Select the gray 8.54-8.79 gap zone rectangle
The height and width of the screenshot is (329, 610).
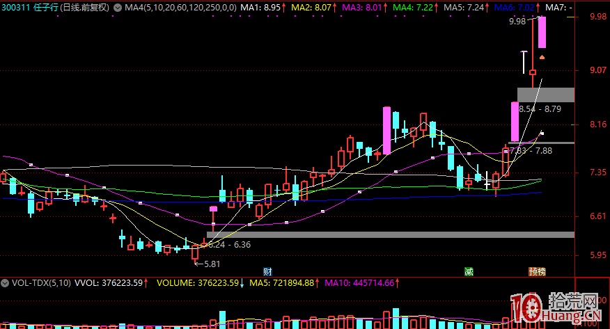tap(546, 95)
